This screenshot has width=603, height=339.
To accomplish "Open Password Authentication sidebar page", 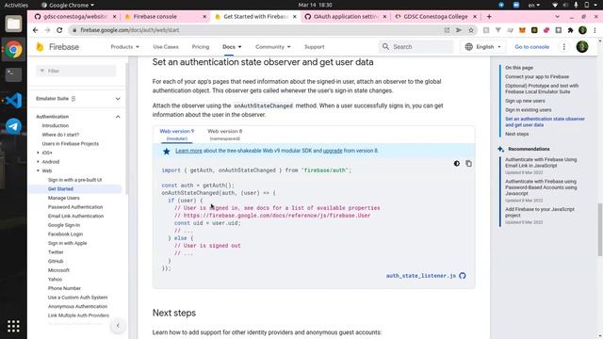I will [x=75, y=207].
